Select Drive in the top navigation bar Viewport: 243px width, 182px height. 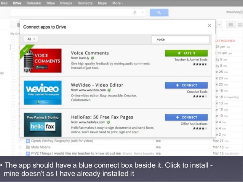17,3
